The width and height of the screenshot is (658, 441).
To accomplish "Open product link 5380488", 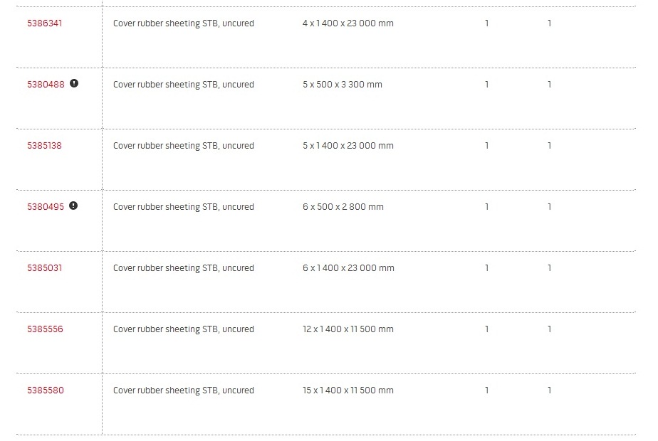I will pos(46,85).
